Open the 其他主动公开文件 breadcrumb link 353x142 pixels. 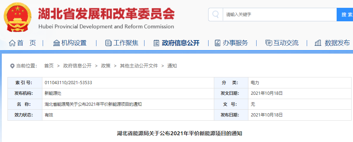click(139, 66)
